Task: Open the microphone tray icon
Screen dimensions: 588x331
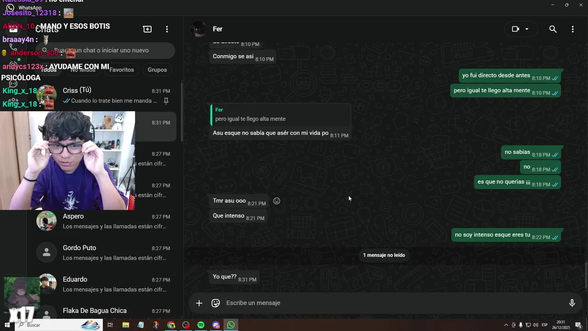Action: tap(520, 325)
